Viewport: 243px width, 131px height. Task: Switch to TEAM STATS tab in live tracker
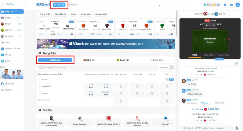point(208,55)
